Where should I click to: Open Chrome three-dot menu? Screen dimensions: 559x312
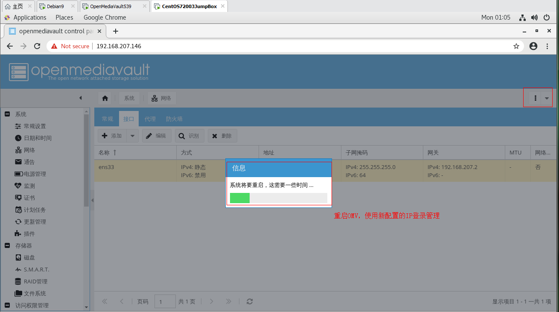547,46
